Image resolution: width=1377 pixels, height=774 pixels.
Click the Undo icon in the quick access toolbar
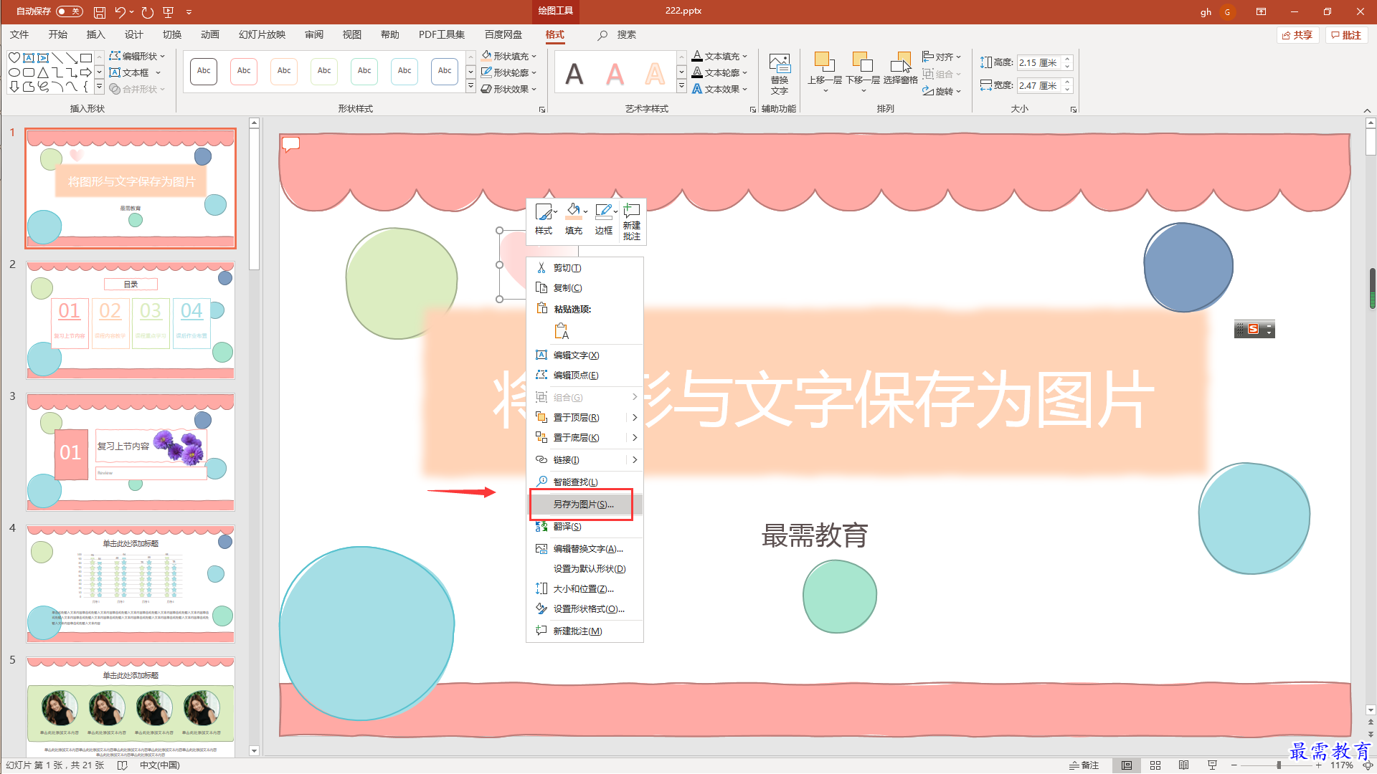point(120,12)
